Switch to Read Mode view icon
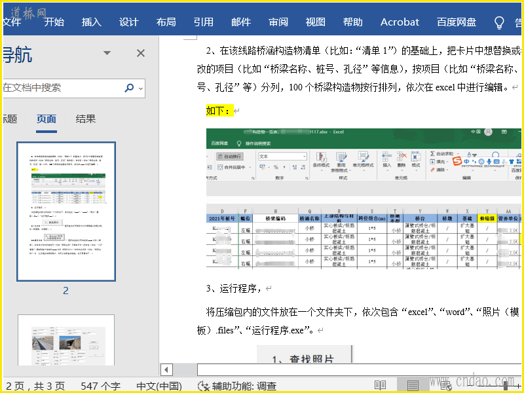 (x=381, y=385)
